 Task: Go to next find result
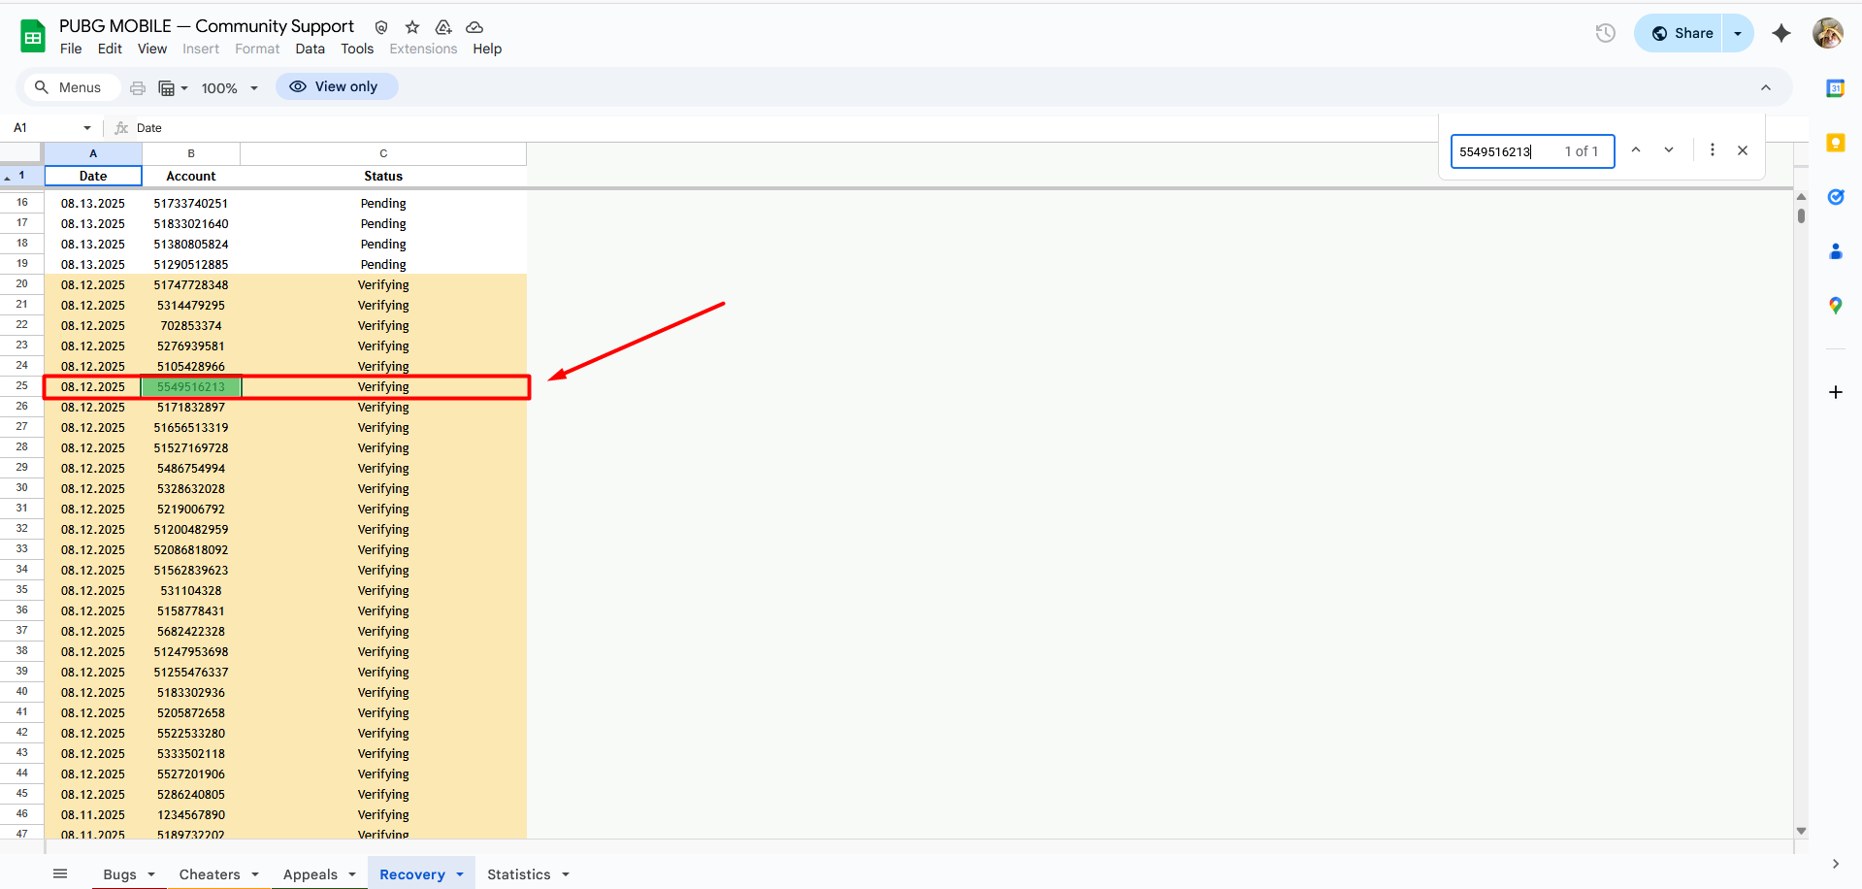(1669, 150)
